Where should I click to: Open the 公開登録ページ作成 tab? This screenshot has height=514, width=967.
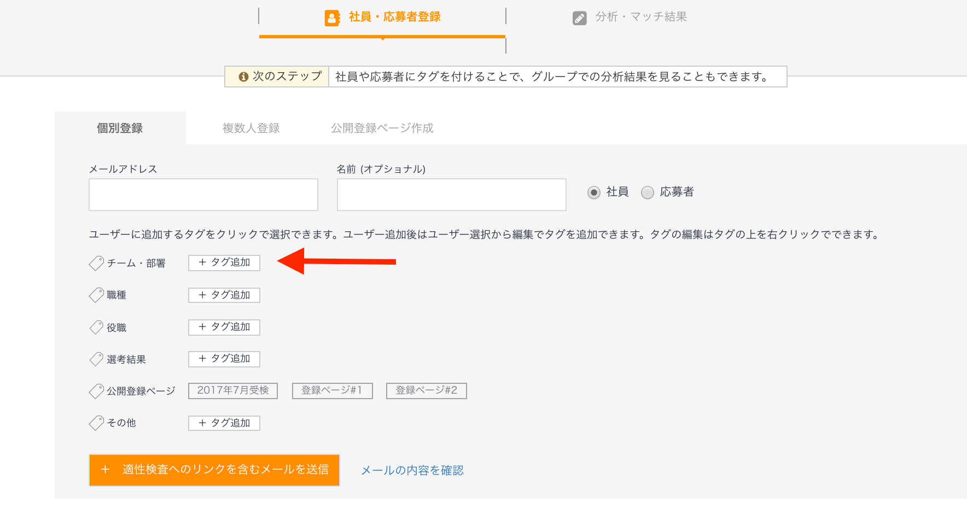tap(382, 128)
